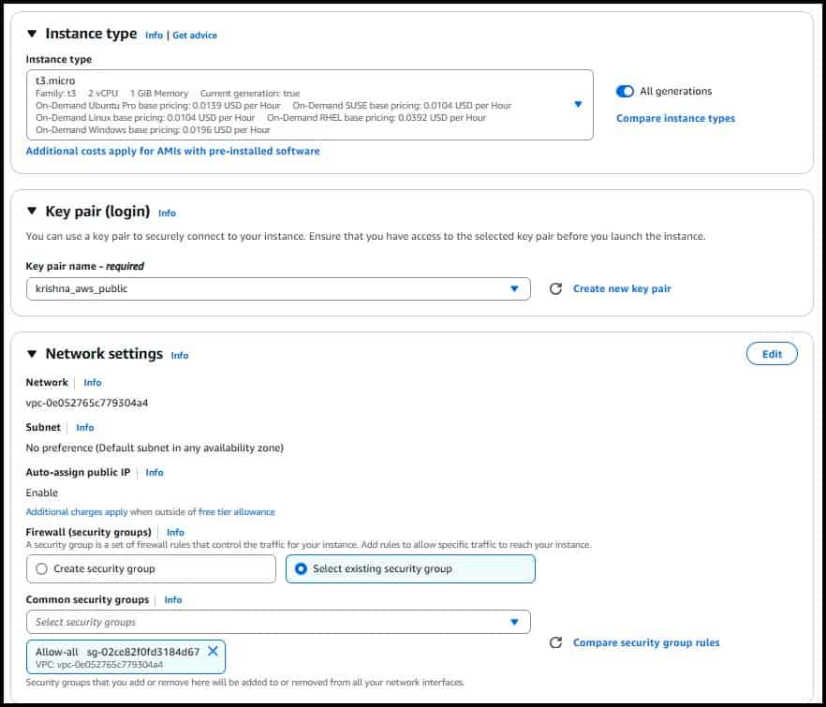Select the Create security group option
The image size is (826, 707).
tap(39, 568)
